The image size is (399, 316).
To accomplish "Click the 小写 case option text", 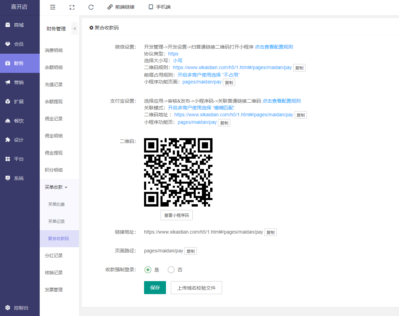I will point(178,61).
